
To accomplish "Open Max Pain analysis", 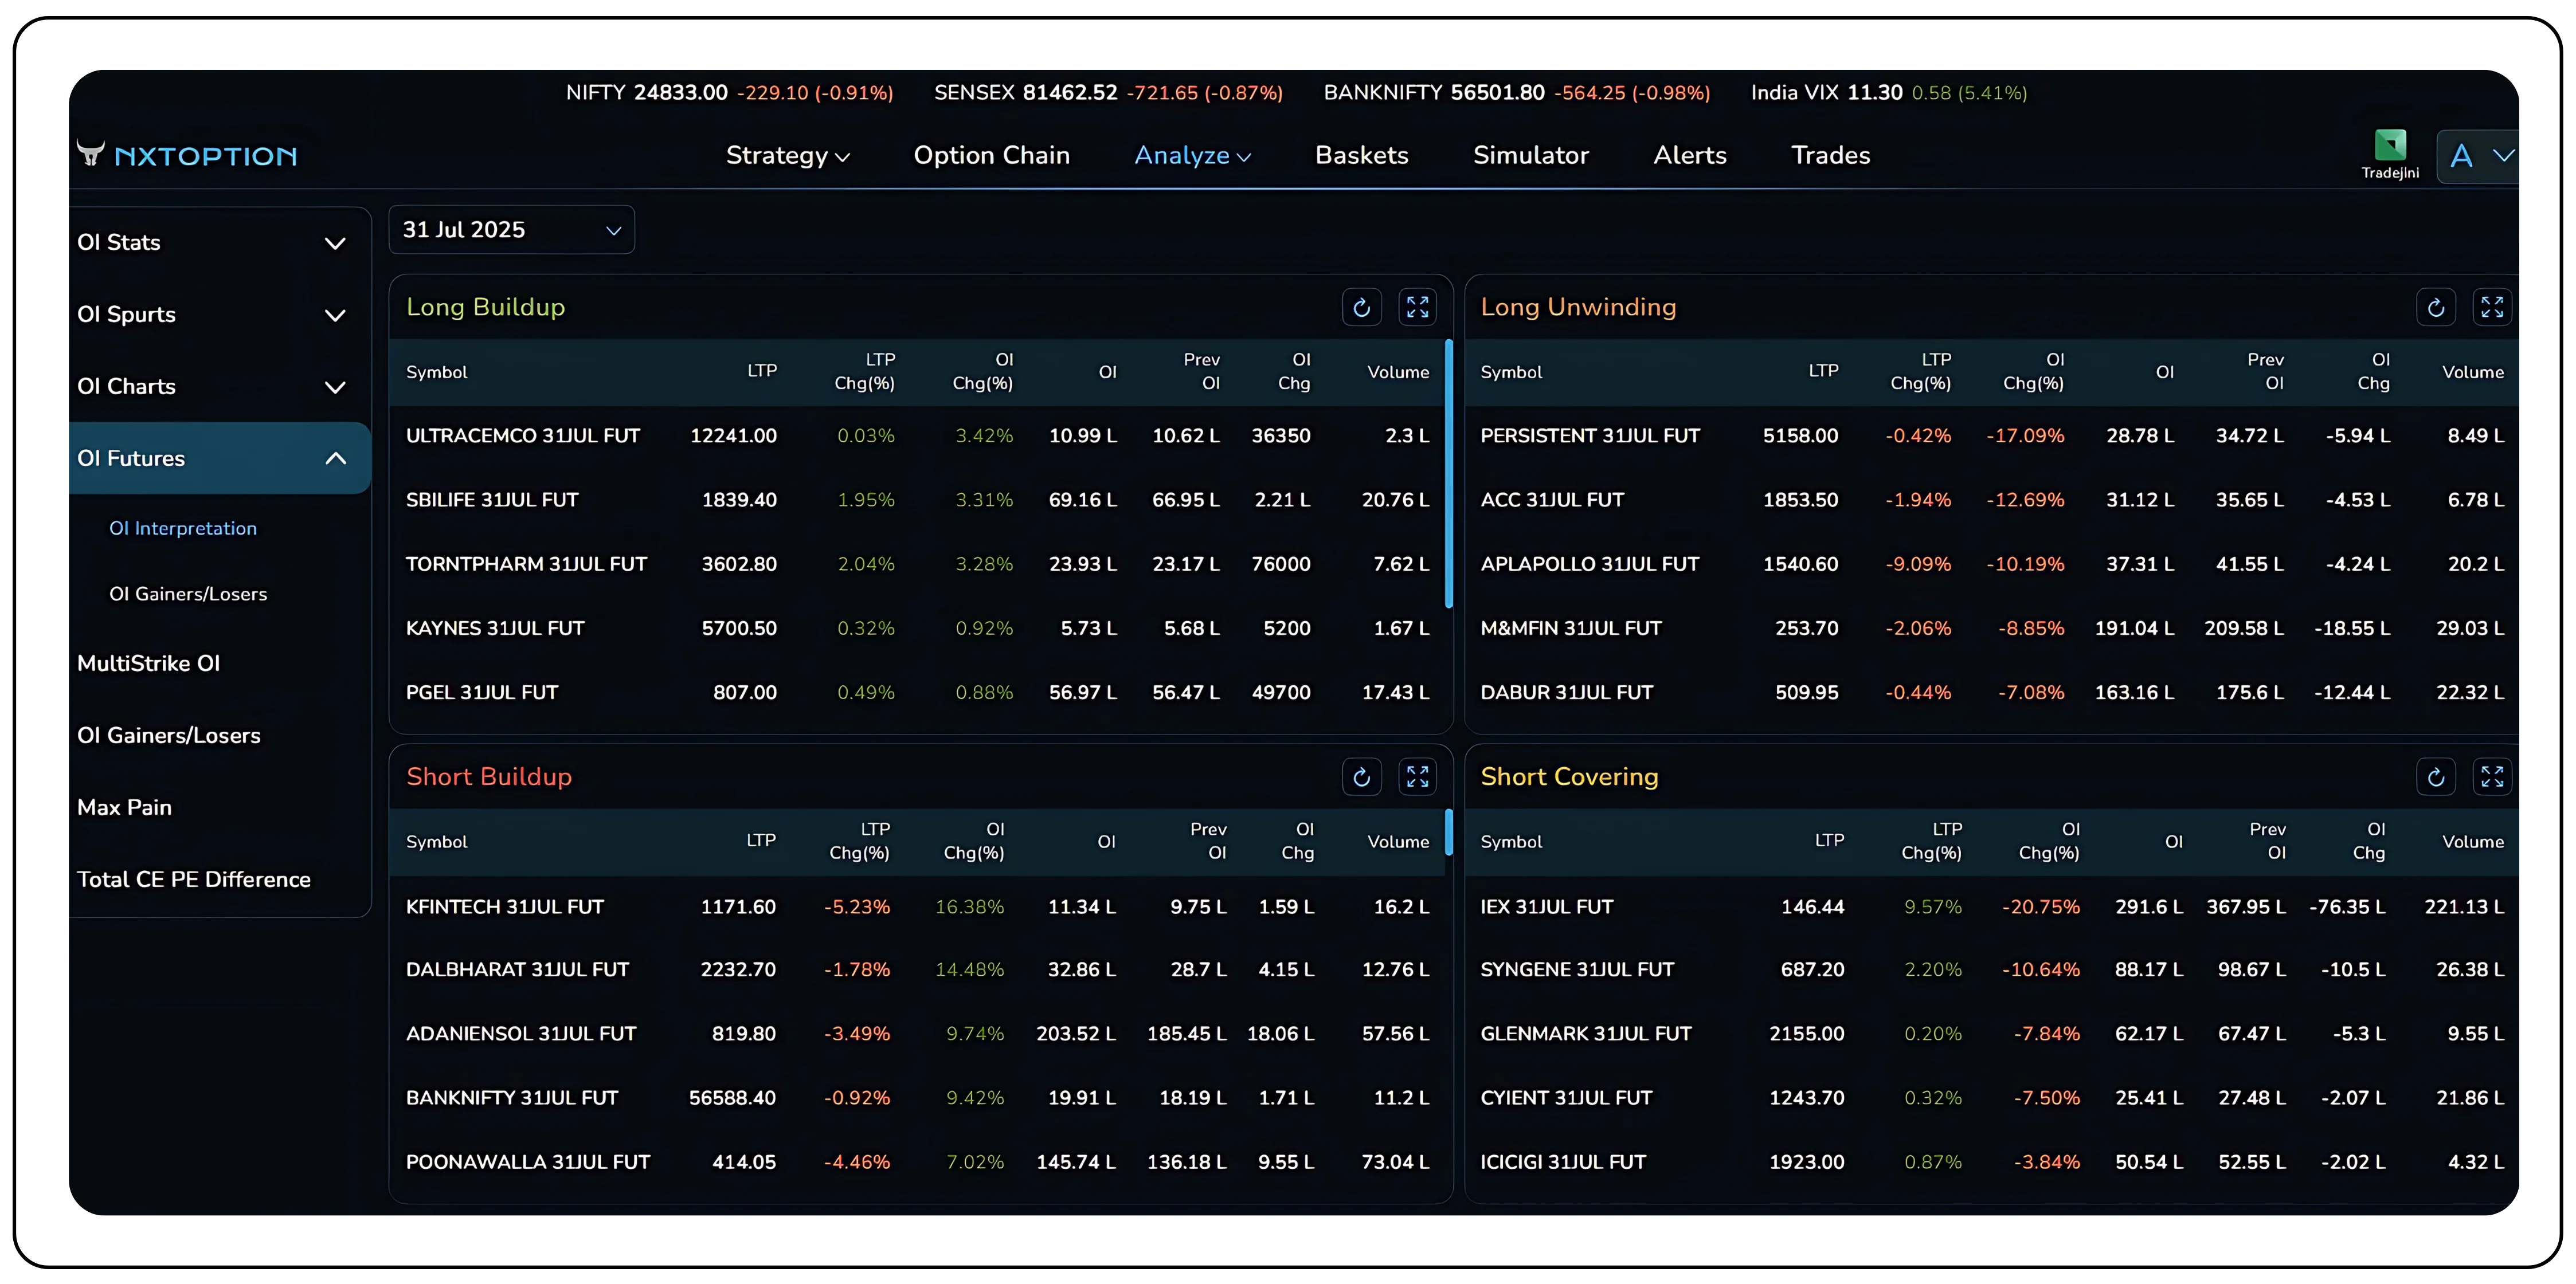I will [x=124, y=807].
